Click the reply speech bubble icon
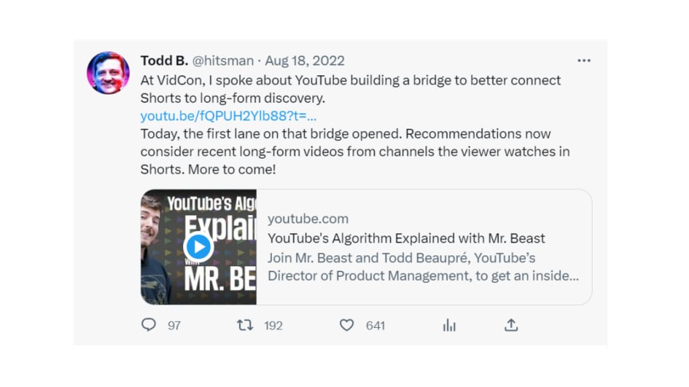Screen dimensions: 689x387 click(x=149, y=325)
